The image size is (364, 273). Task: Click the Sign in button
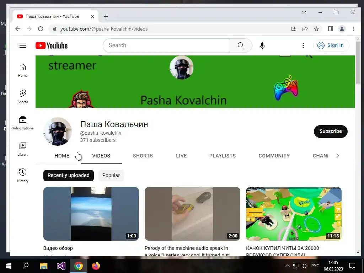[331, 45]
